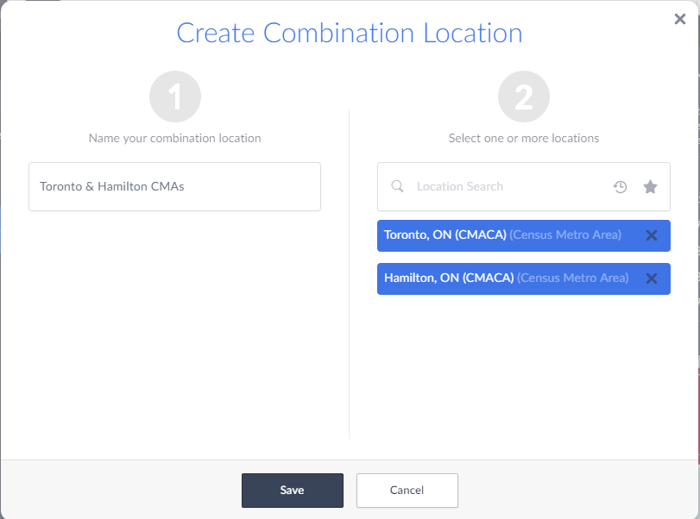Save the combination location
This screenshot has width=700, height=519.
[x=292, y=490]
